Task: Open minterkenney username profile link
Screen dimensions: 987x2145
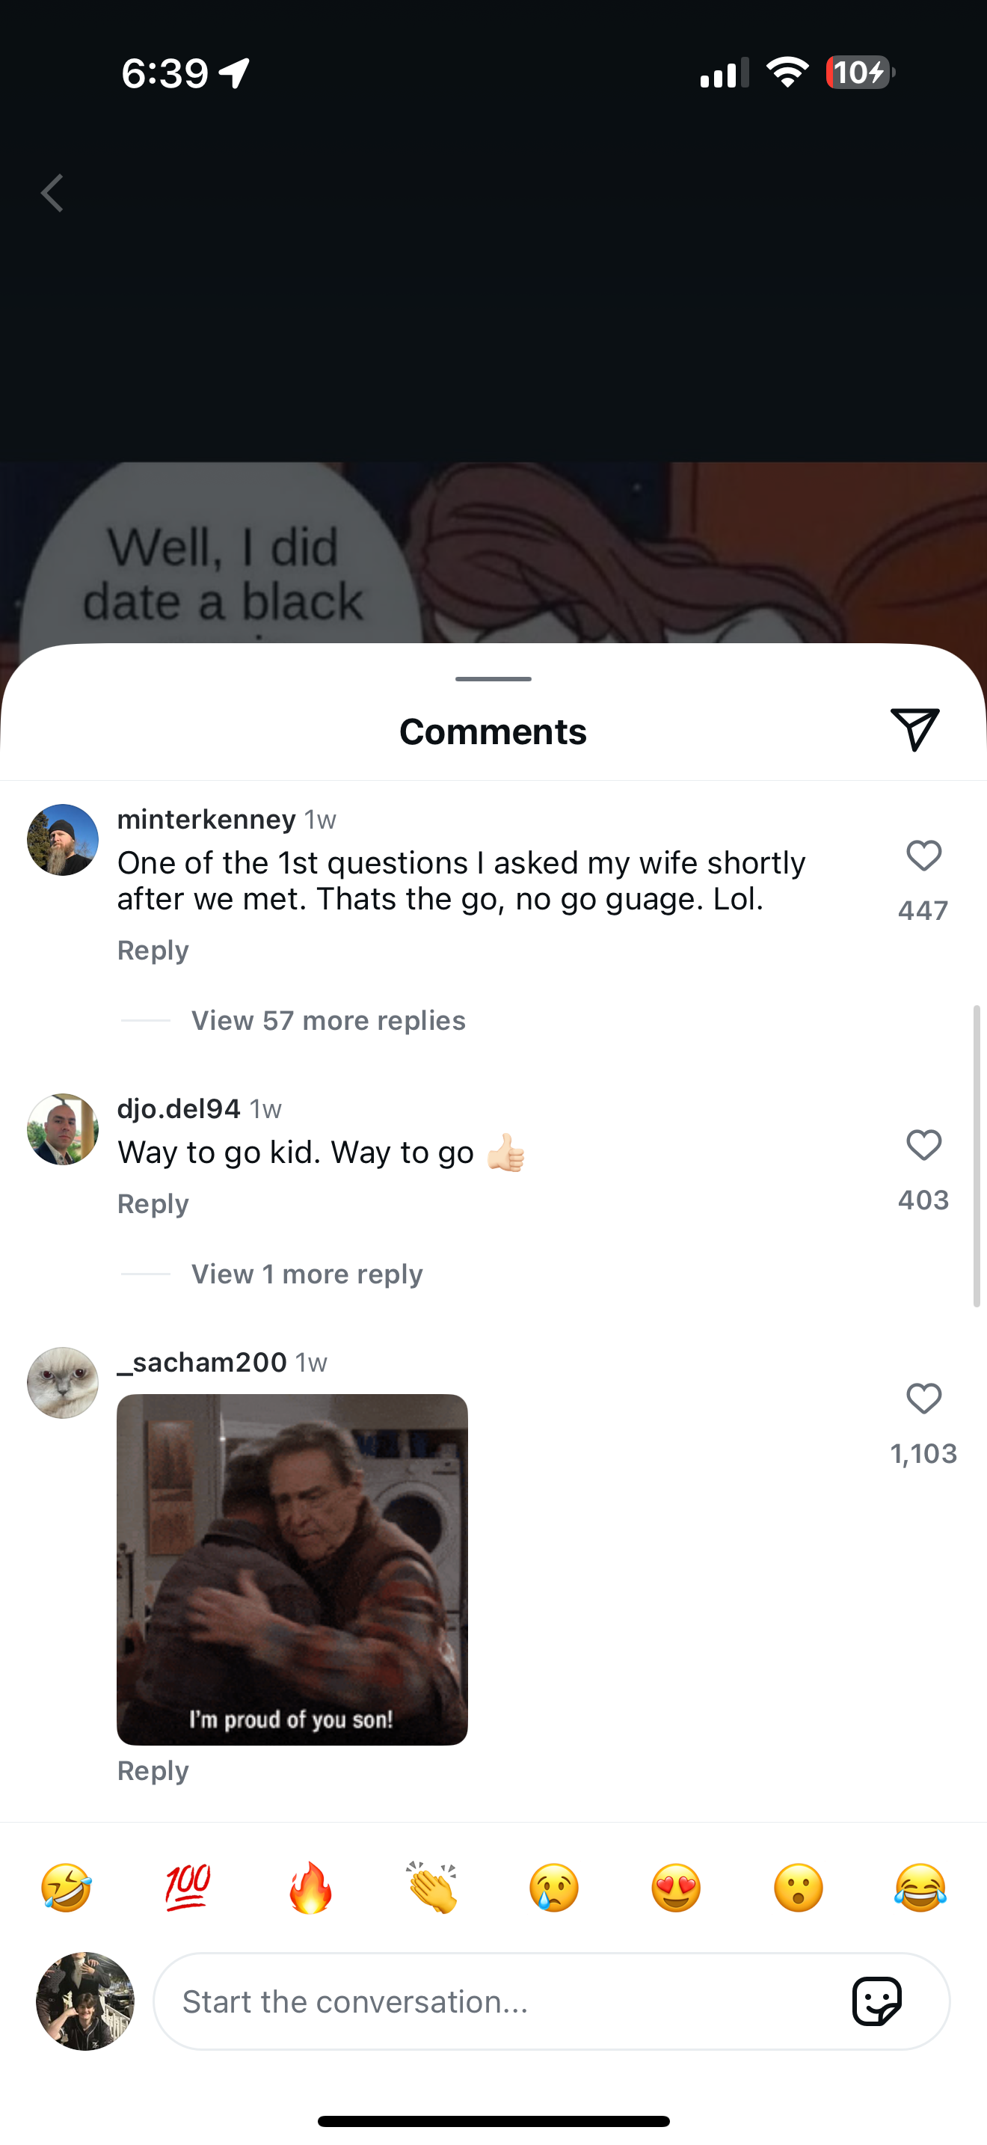Action: pos(206,820)
